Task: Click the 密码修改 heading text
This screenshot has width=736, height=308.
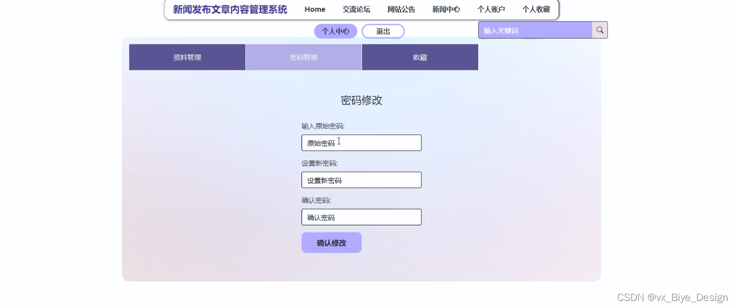Action: pyautogui.click(x=362, y=100)
